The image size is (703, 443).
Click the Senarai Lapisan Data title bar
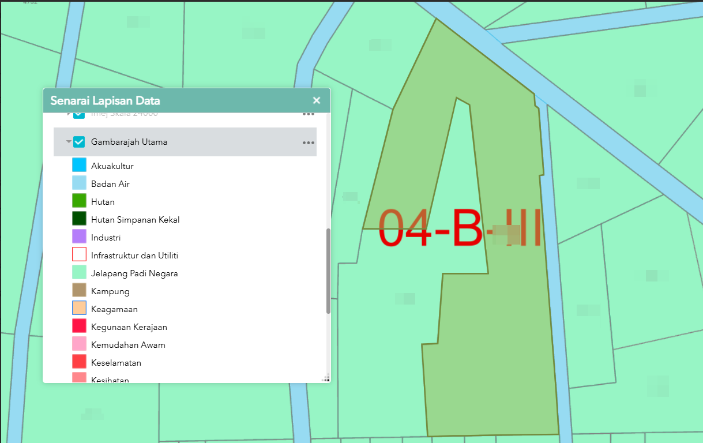[173, 100]
